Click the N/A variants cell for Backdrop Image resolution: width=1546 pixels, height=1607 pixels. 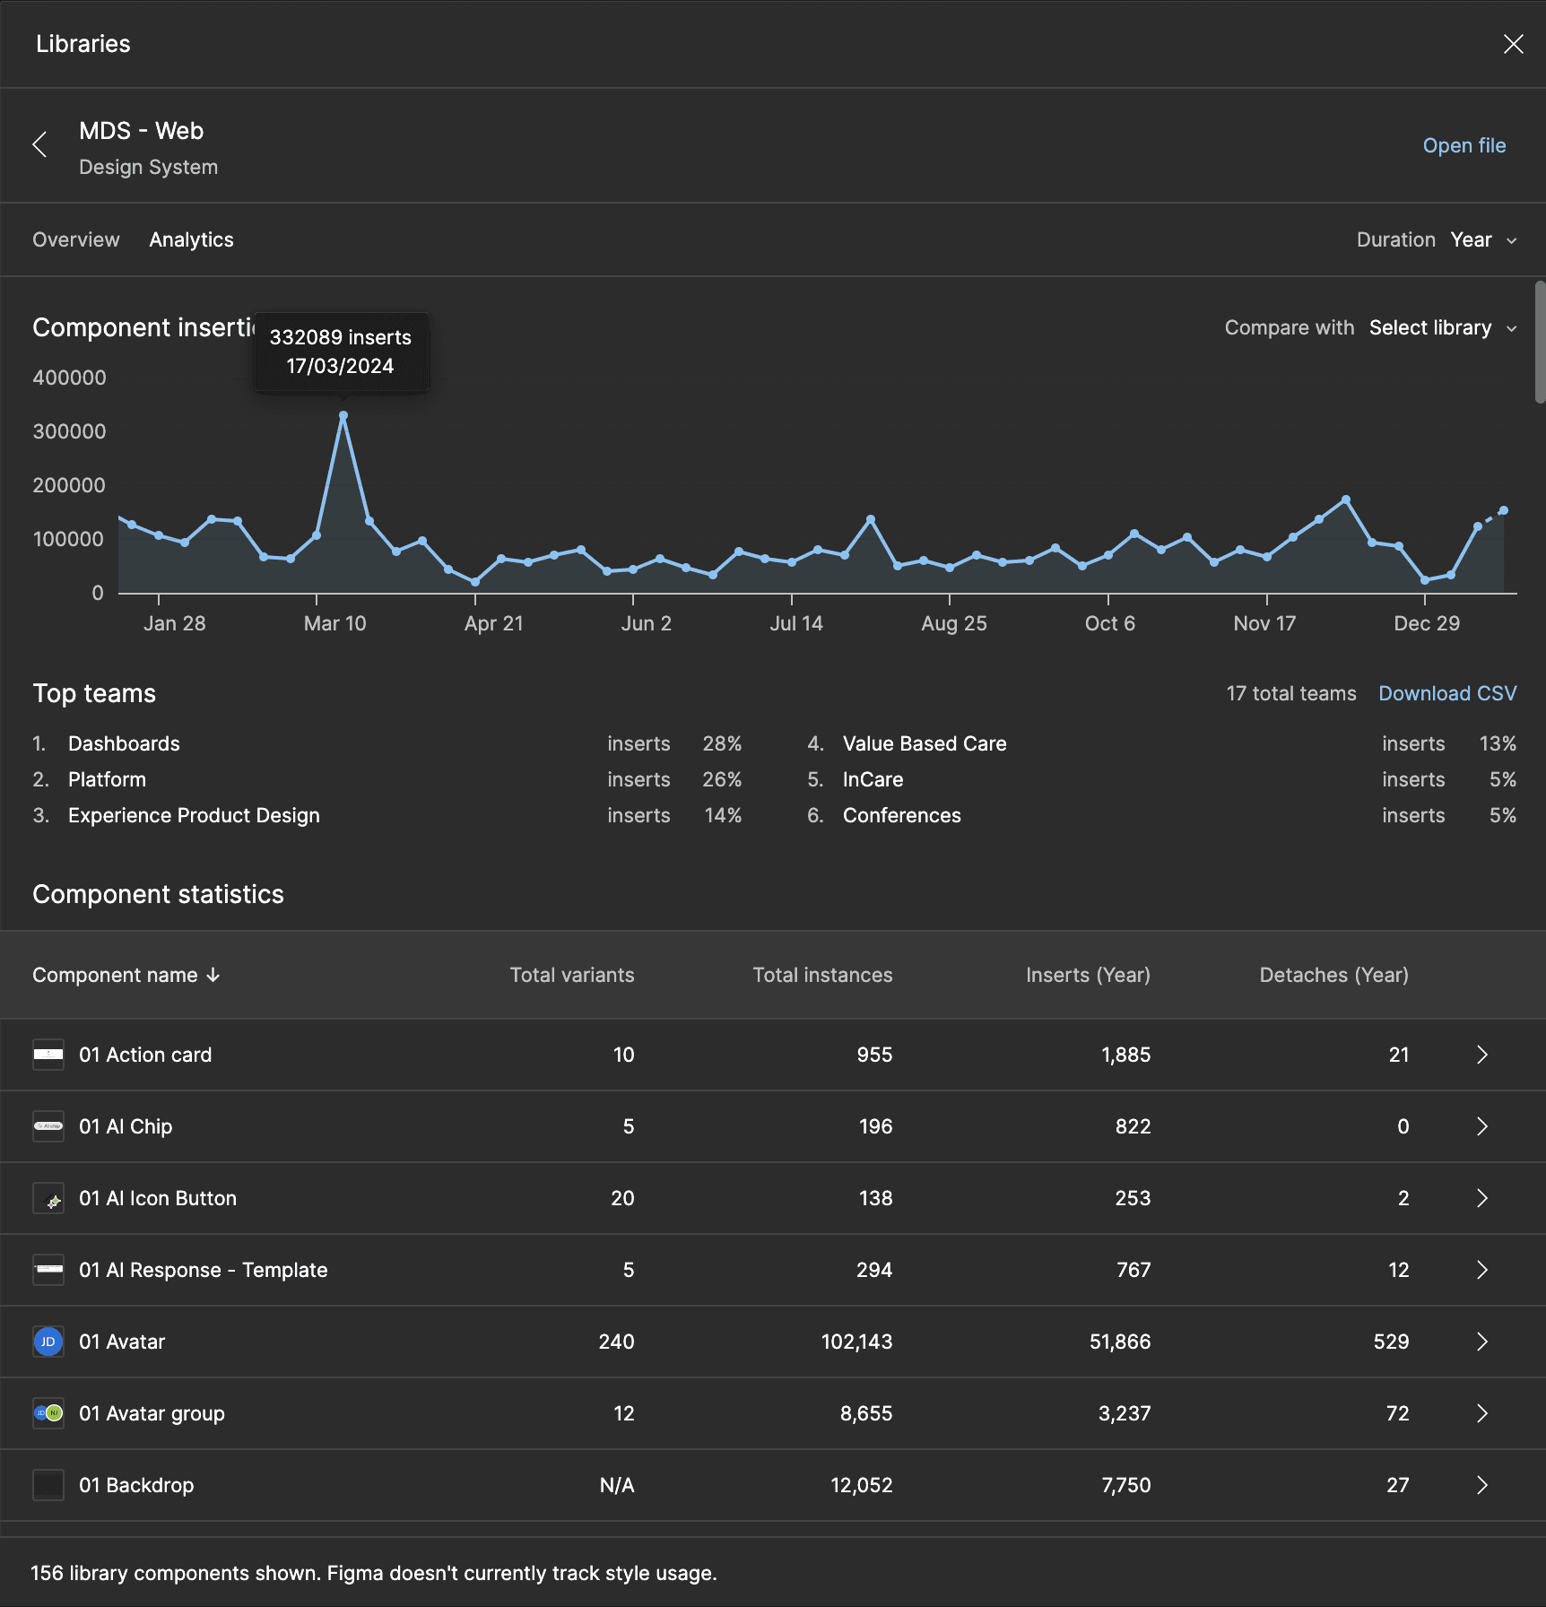617,1485
